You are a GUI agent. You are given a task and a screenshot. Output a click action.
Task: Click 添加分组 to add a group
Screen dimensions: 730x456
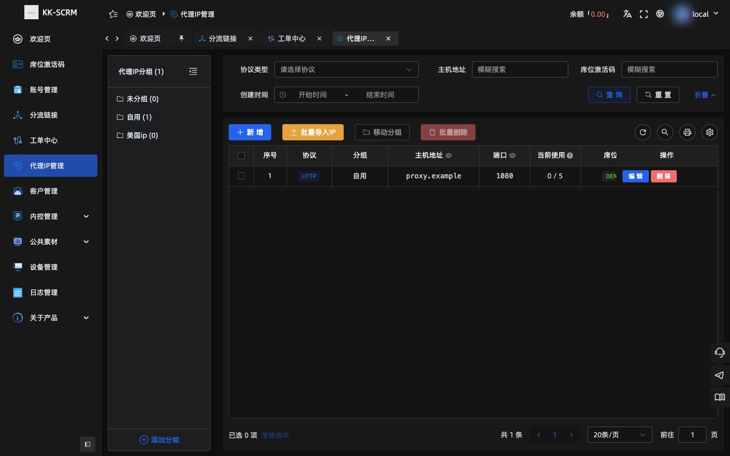click(x=159, y=440)
